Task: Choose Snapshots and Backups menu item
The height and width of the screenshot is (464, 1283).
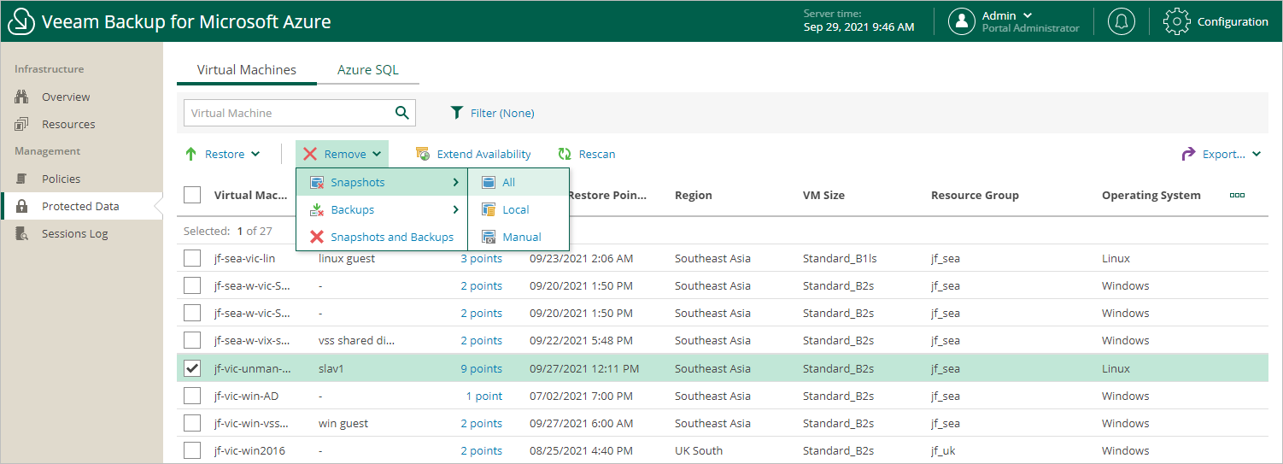Action: (382, 238)
